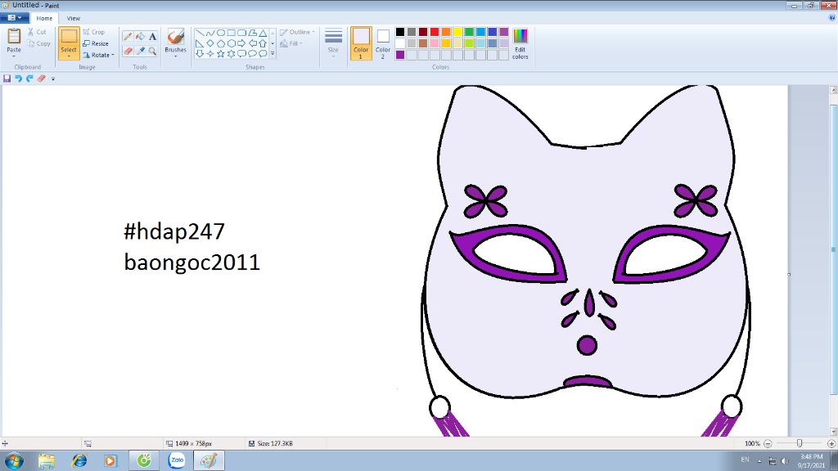Click Save icon in quick access toolbar
838x471 pixels.
(x=7, y=78)
